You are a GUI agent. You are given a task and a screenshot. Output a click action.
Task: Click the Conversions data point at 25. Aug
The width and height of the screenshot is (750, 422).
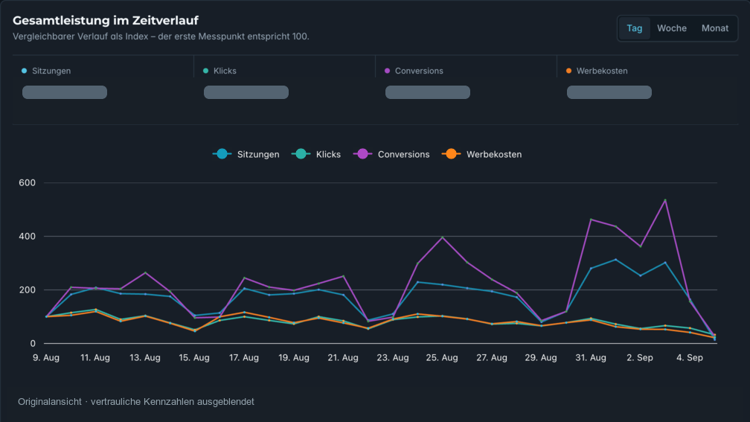tap(442, 237)
